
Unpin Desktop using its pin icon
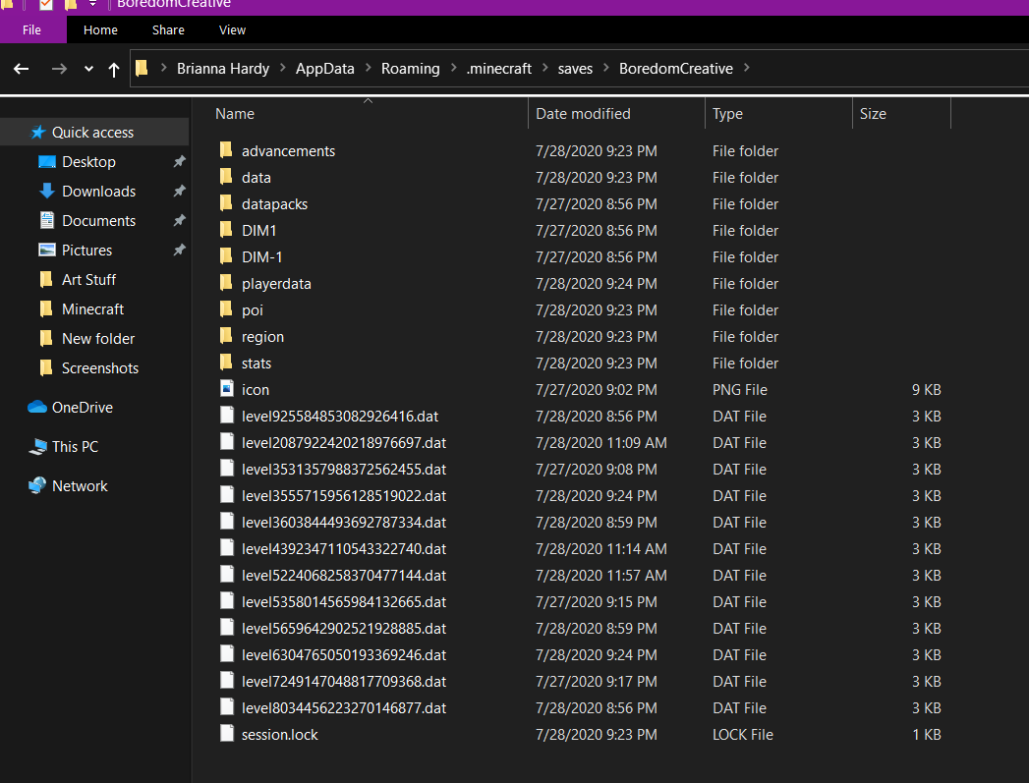click(x=179, y=162)
